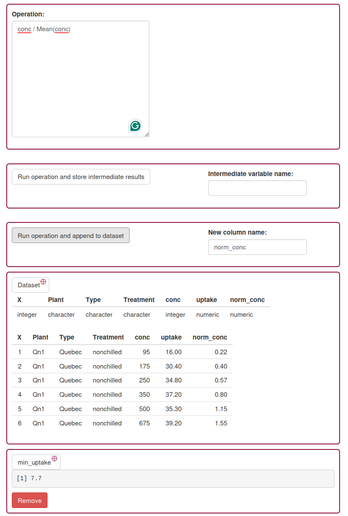Image resolution: width=348 pixels, height=516 pixels.
Task: Click the uptake value 34.80 in row 3
Action: pos(173,380)
